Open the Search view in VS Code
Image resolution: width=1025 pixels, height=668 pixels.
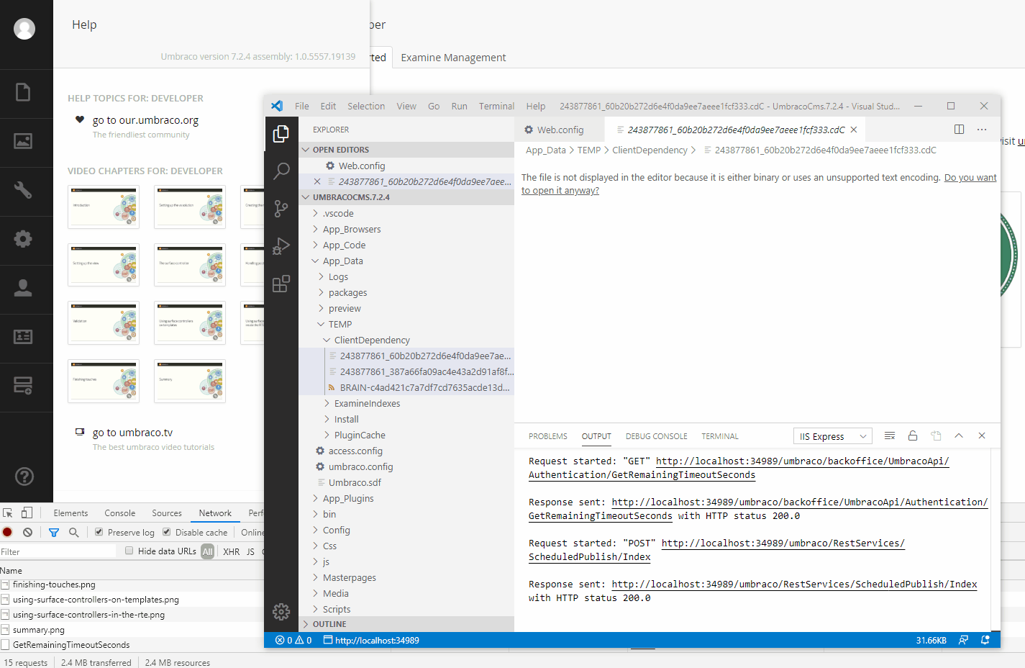(281, 171)
